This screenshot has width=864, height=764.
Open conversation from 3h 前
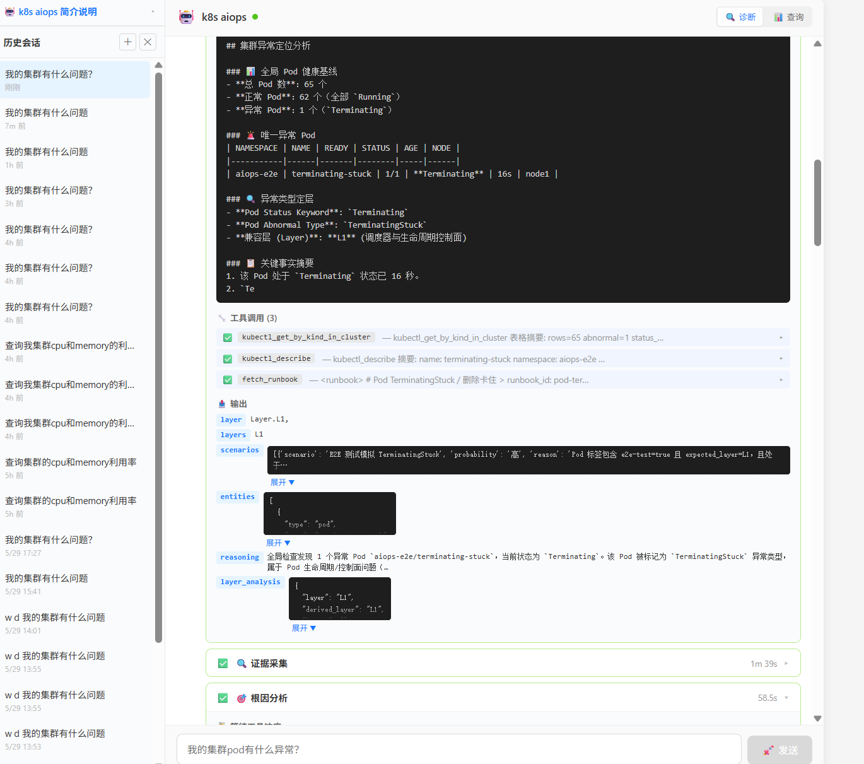(75, 196)
